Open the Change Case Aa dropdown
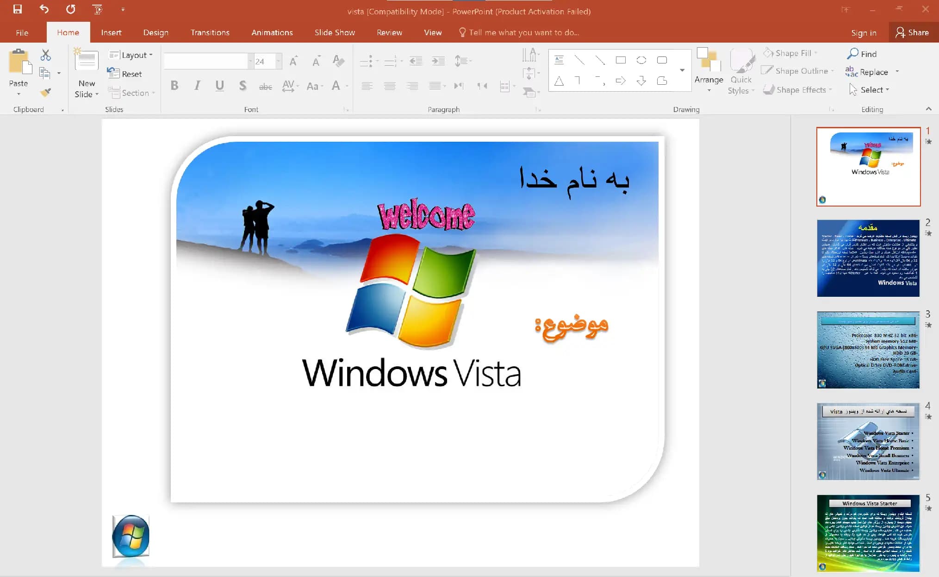This screenshot has height=577, width=939. pos(315,86)
